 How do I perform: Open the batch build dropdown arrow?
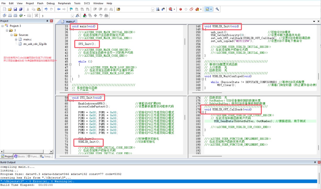24,16
